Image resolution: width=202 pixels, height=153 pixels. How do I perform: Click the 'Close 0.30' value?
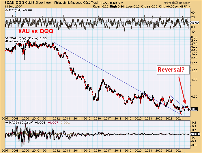149,6
